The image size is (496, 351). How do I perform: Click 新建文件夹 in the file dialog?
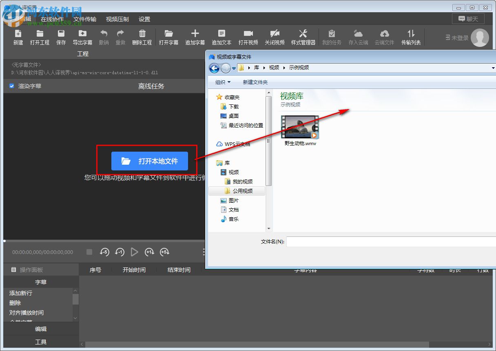(x=255, y=82)
